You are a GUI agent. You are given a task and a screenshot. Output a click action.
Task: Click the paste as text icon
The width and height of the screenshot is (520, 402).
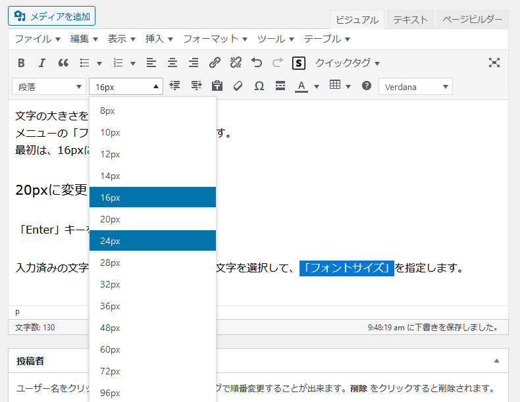[217, 86]
